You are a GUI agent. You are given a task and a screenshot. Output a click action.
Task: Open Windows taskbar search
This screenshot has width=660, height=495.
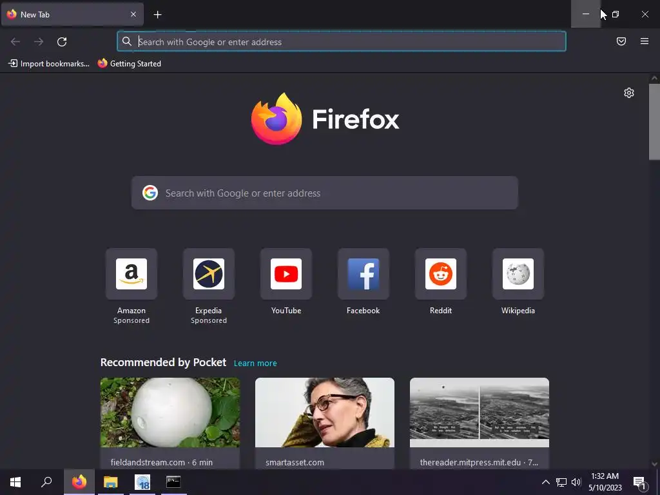pyautogui.click(x=46, y=482)
